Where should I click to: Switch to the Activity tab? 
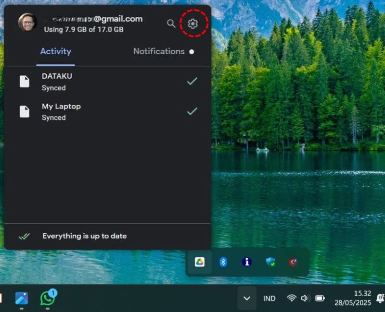[56, 51]
